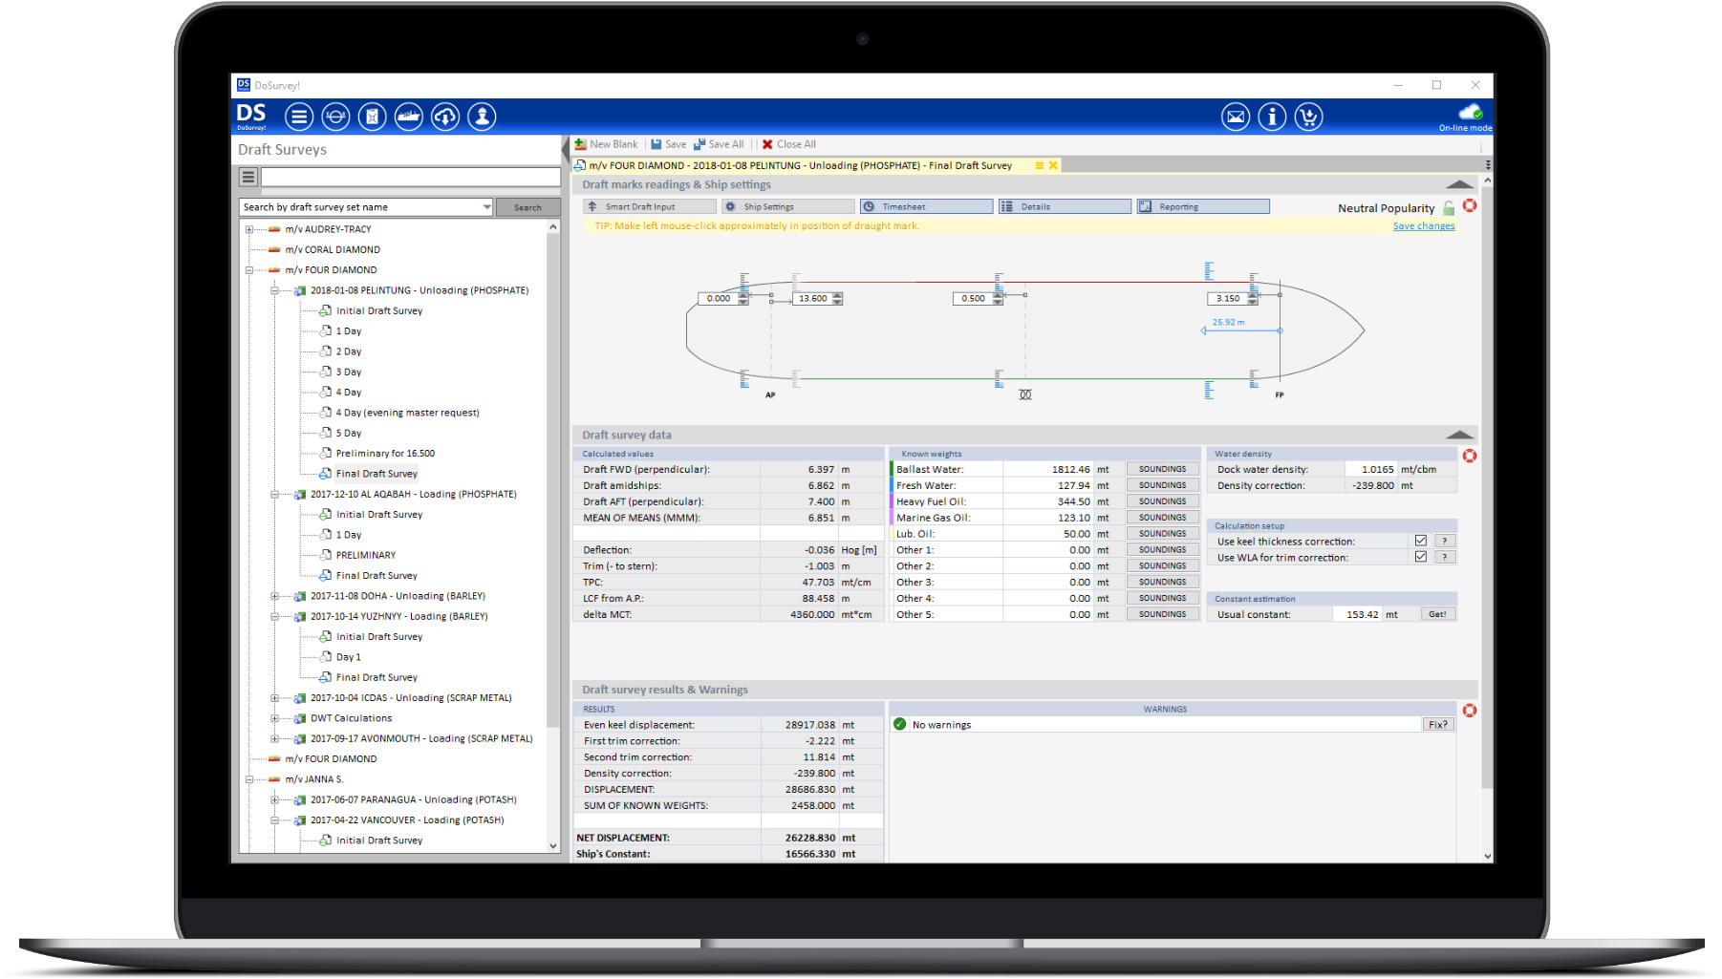
Task: Click the Save changes link
Action: coord(1424,226)
